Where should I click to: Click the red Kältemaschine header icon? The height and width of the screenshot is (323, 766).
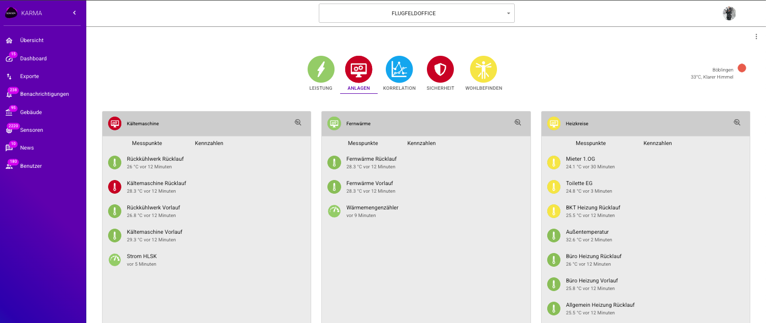[x=115, y=123]
